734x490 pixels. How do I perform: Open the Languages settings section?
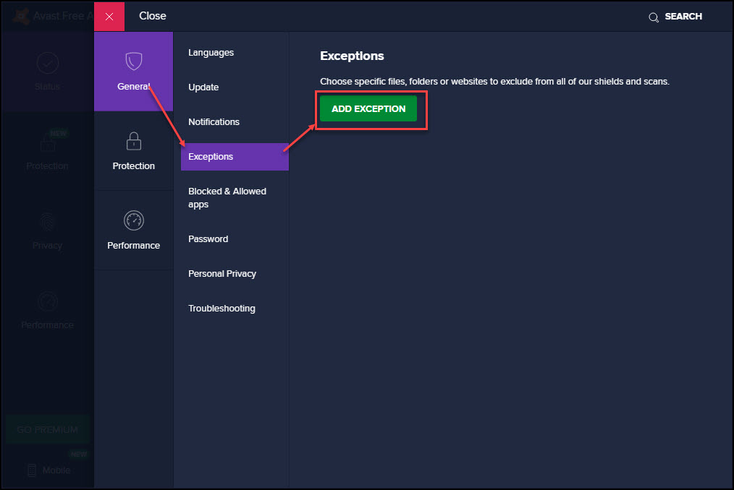[211, 53]
